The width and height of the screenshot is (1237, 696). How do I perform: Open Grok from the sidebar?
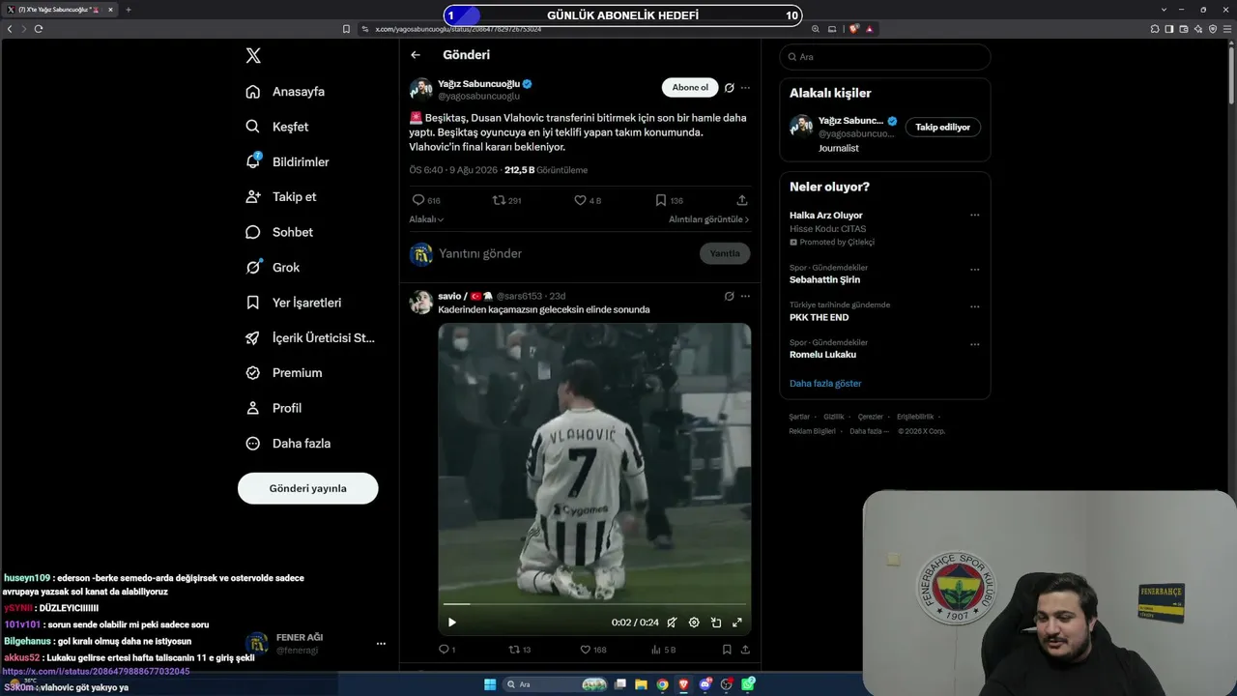point(273,268)
